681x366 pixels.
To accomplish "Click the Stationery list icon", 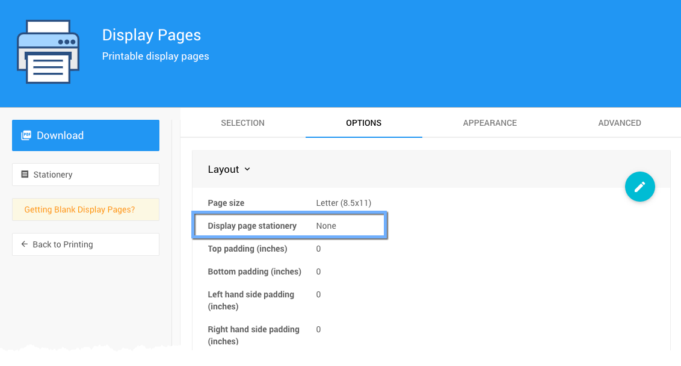I will click(25, 175).
